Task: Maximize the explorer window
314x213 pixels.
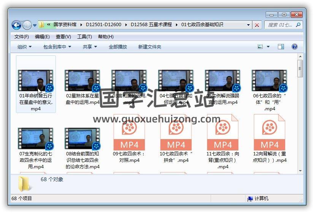Action: click(284, 15)
